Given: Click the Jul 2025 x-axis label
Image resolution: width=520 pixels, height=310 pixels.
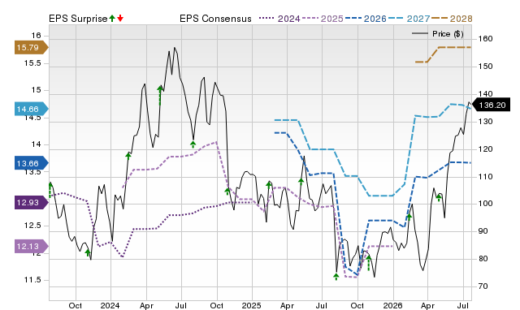Looking at the screenshot, I should [322, 305].
